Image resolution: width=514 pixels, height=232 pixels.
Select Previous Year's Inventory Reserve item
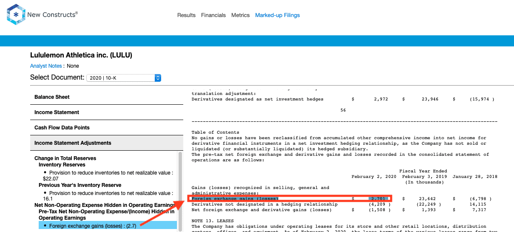tap(80, 185)
